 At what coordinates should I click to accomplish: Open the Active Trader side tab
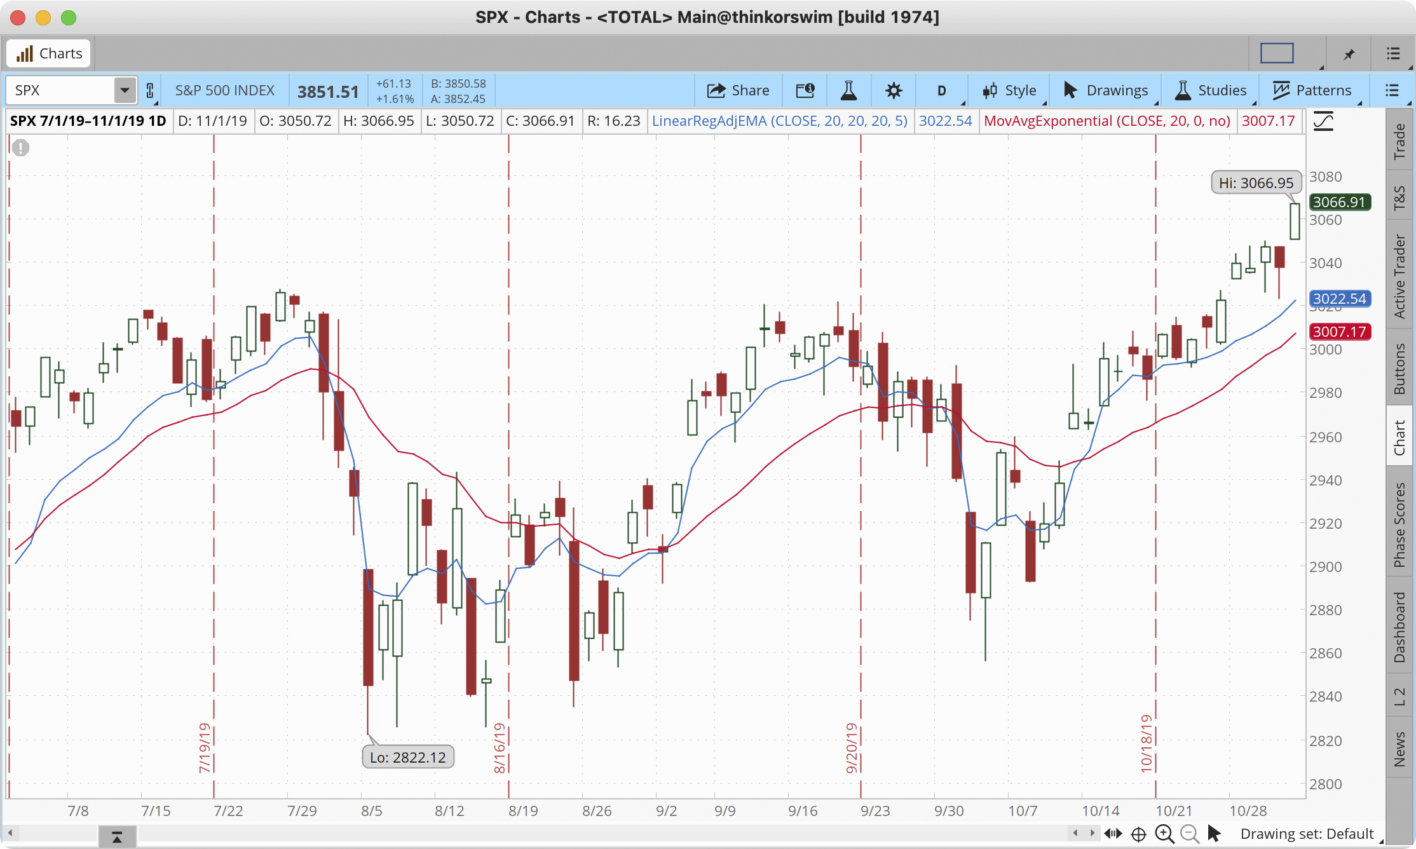pos(1399,276)
